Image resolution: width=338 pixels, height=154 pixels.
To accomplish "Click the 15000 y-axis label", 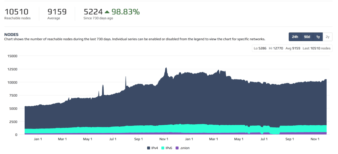I will coord(12,56).
